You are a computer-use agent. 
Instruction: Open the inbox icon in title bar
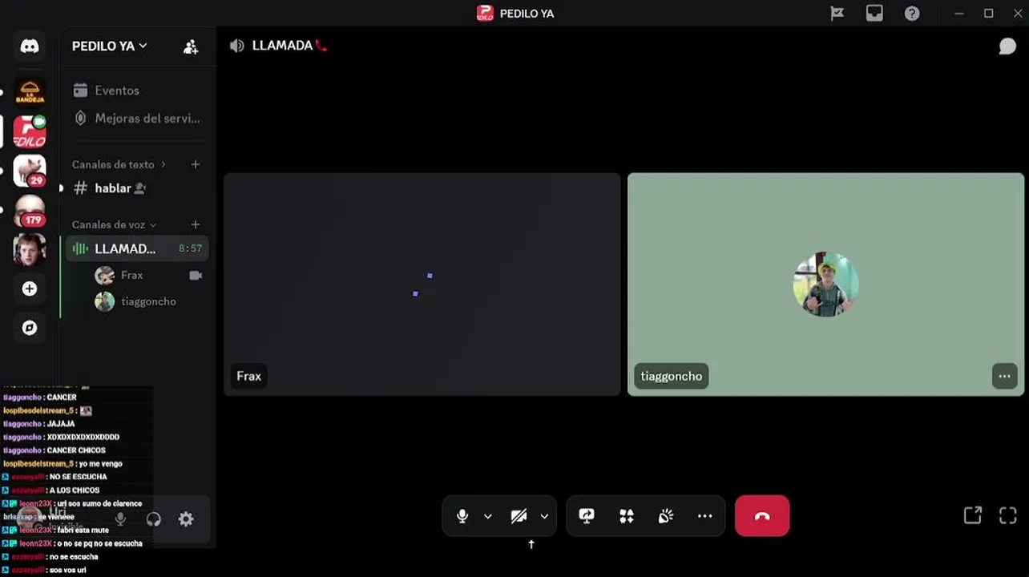pyautogui.click(x=874, y=14)
